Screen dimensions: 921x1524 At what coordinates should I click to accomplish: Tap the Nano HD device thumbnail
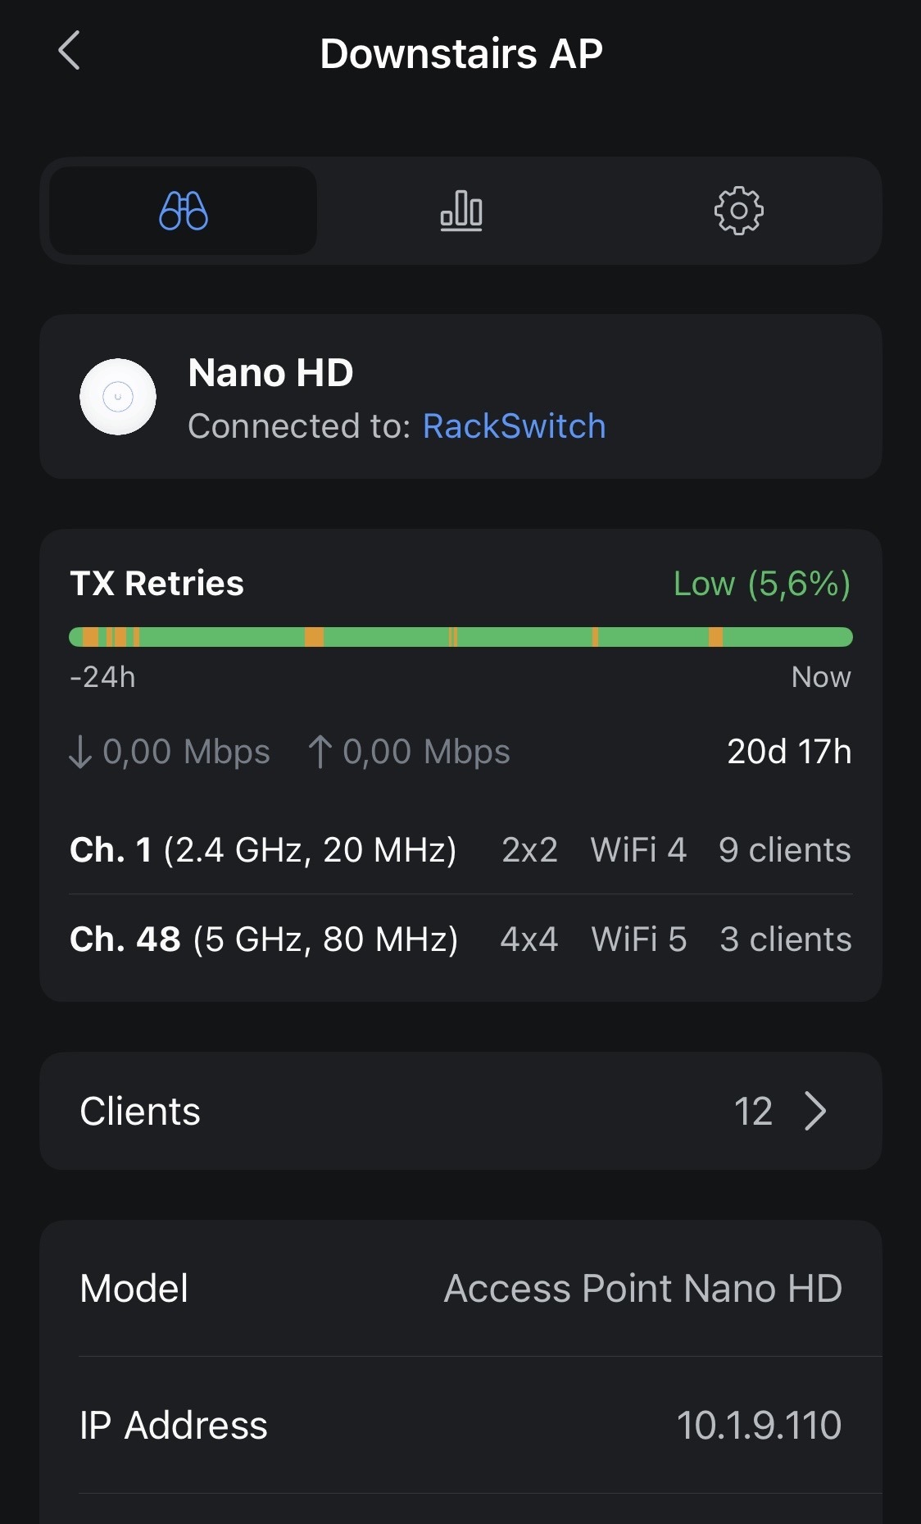(x=118, y=397)
